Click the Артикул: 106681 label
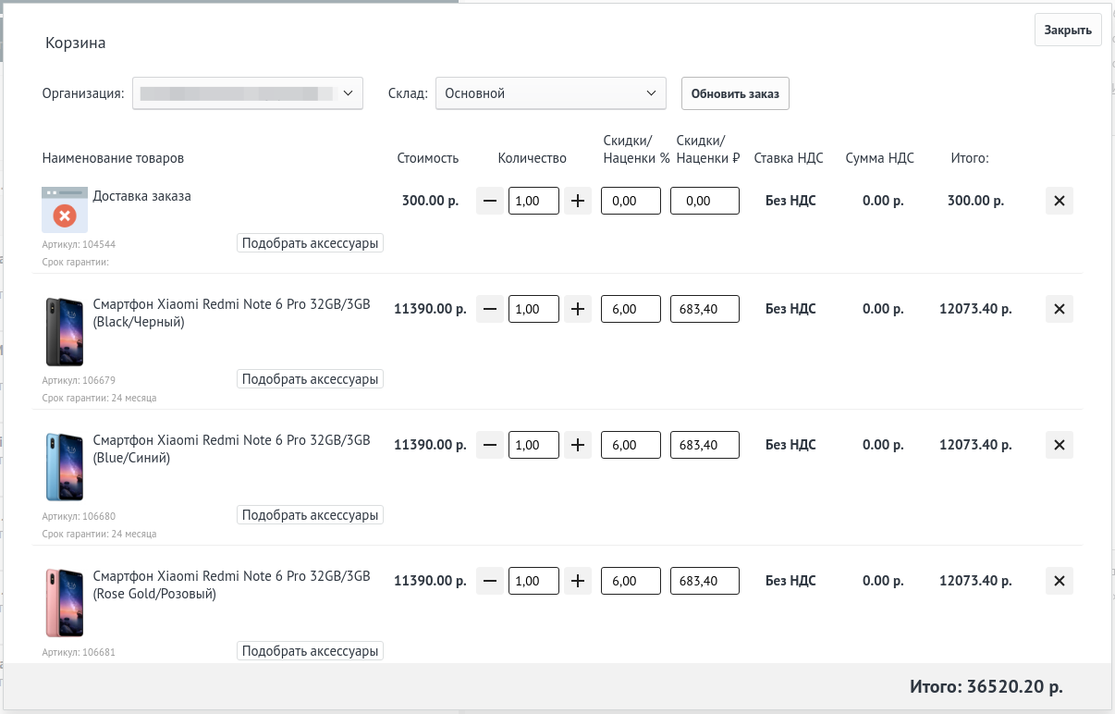 [x=79, y=652]
